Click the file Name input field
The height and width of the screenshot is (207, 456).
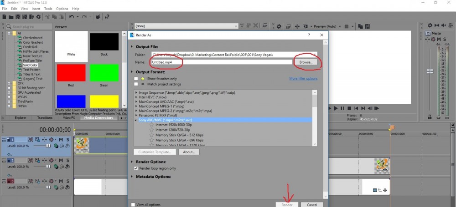221,62
